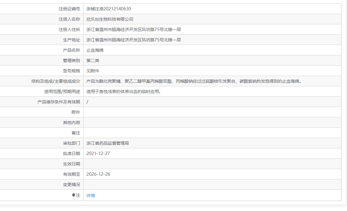Viewport: 347px width, 211px height.
Task: Click the 产品储存条件及有效期 label
Action: coord(59,102)
